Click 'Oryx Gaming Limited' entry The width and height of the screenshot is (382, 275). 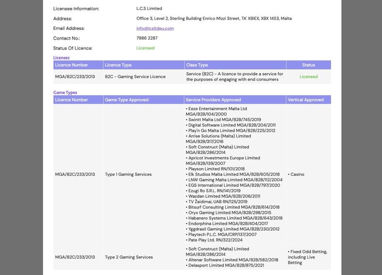coord(228,213)
